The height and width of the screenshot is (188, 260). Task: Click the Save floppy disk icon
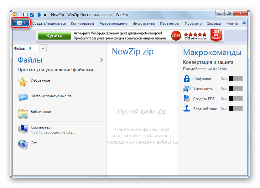point(25,15)
